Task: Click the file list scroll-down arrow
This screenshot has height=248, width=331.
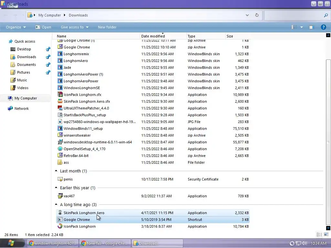Action: coord(328,228)
